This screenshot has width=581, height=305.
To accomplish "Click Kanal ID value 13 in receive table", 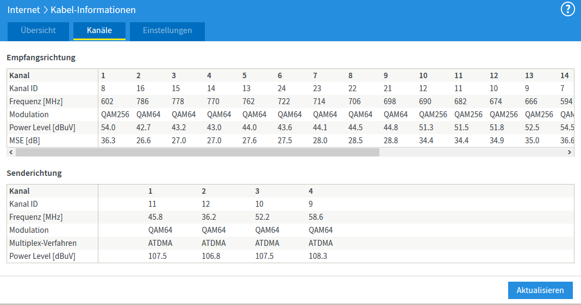I will tap(246, 88).
